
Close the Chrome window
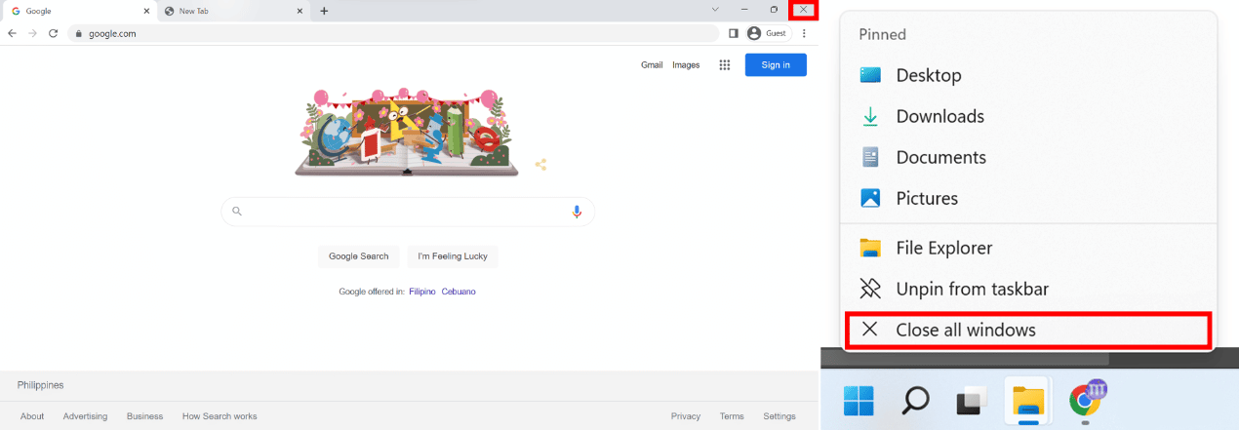803,10
